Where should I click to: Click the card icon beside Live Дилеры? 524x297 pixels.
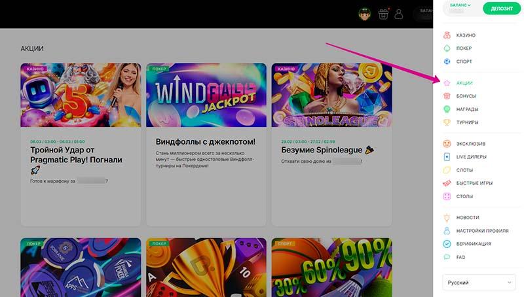pos(447,156)
